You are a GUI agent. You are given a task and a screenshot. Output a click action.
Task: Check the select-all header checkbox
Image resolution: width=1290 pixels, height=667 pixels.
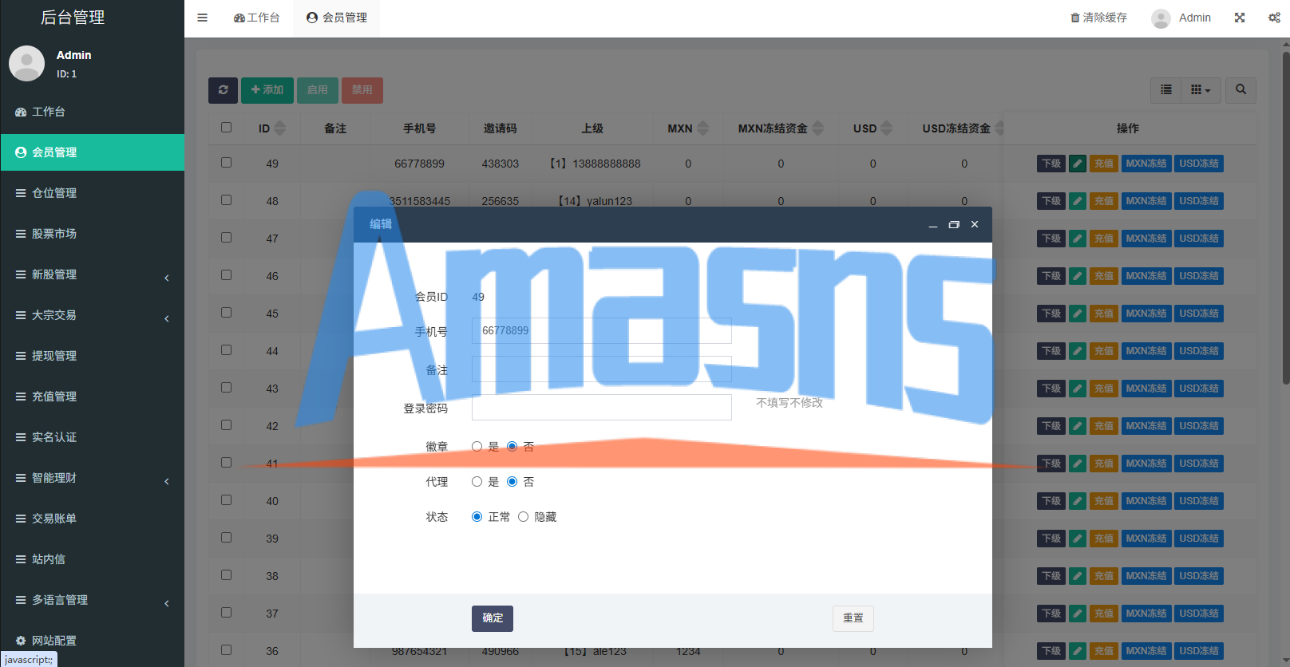[226, 128]
